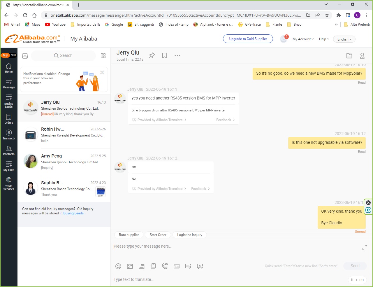This screenshot has width=373, height=287.
Task: Expand the message input box
Action: tap(365, 248)
